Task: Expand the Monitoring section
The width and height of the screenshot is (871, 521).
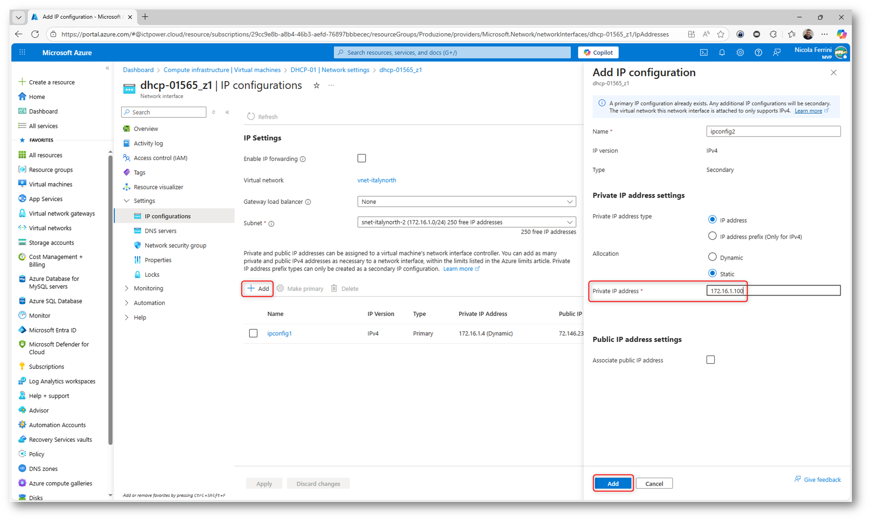Action: 148,288
